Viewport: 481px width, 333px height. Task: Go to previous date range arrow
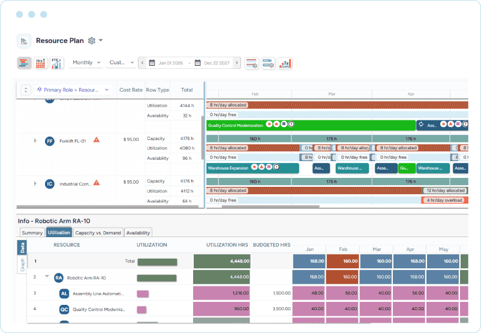[x=142, y=63]
